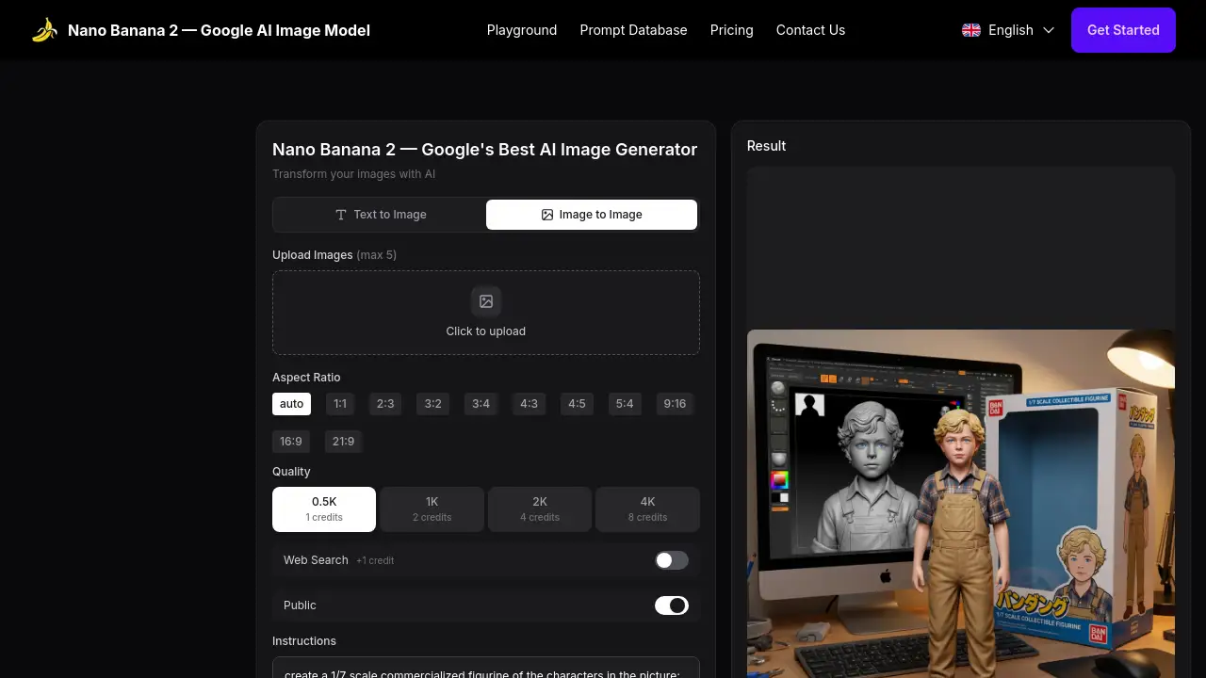Switch to the Image to Image tab

tap(592, 215)
